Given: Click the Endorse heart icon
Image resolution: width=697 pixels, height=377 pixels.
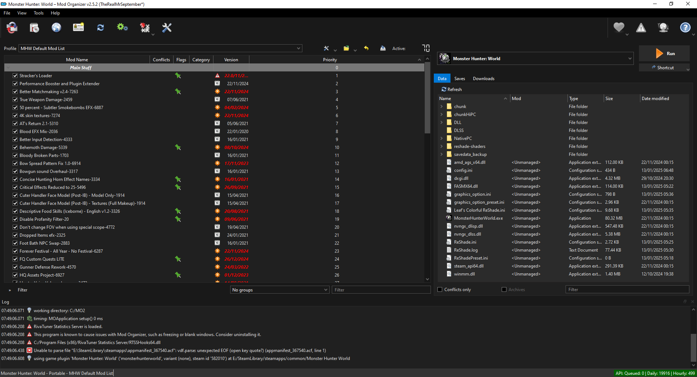Looking at the screenshot, I should pyautogui.click(x=619, y=28).
